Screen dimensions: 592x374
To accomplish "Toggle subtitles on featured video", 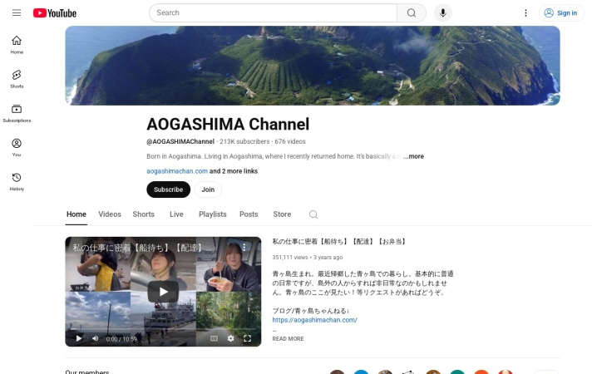I will coord(214,338).
